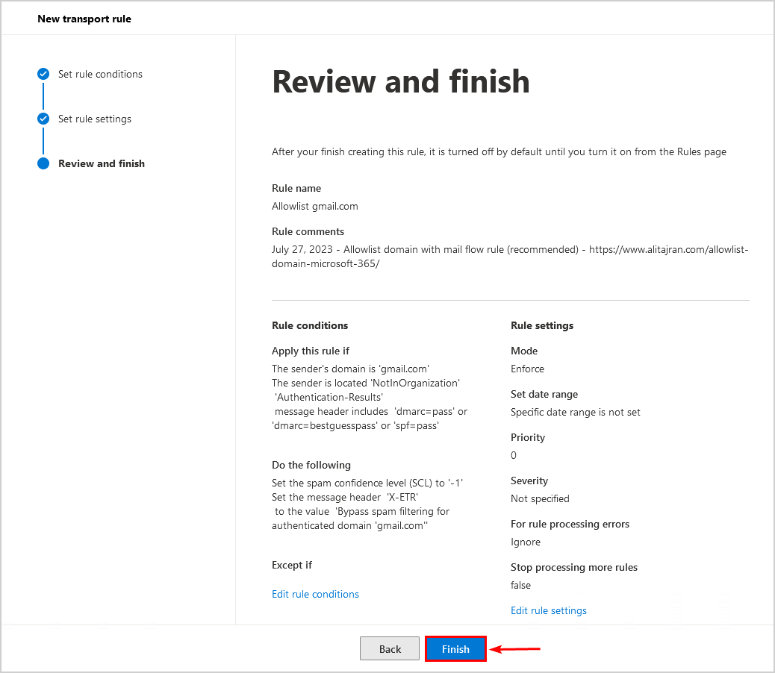Click the rule name Allowlist gmail.com

coord(315,206)
